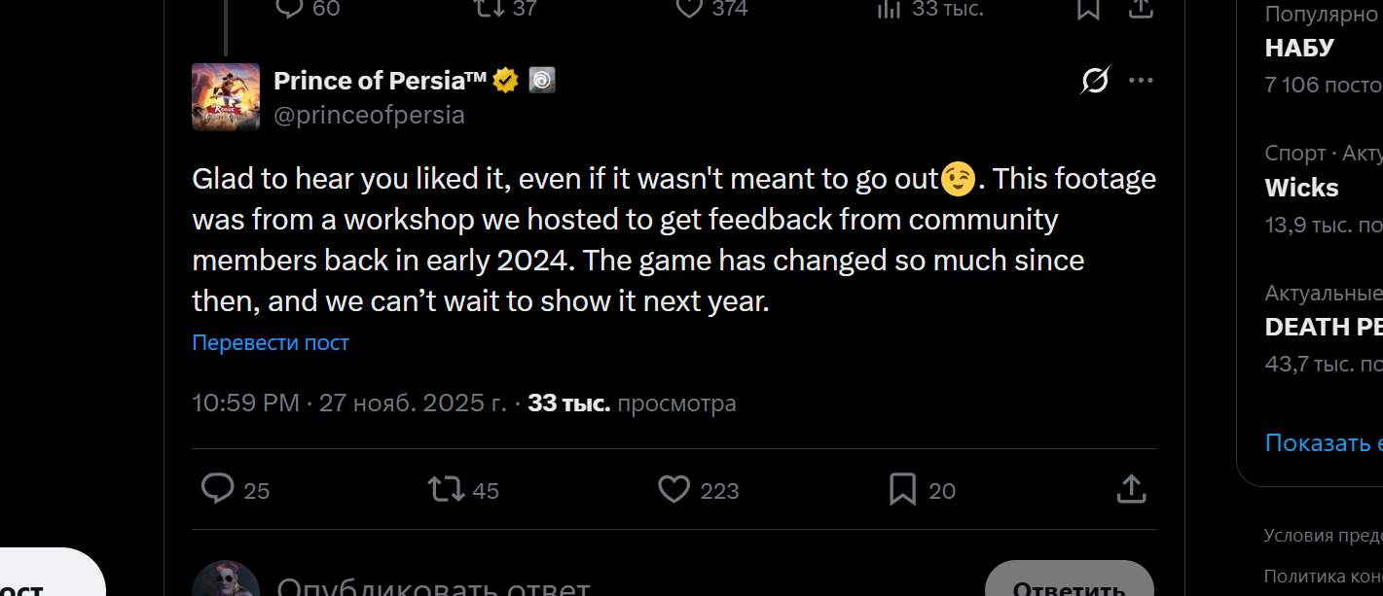Expand more trends via Показать ещё
The image size is (1383, 596).
coord(1322,442)
